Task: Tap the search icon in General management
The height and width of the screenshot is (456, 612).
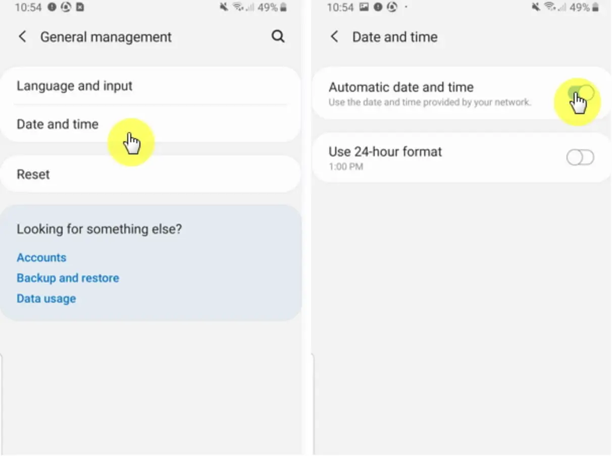Action: (x=278, y=36)
